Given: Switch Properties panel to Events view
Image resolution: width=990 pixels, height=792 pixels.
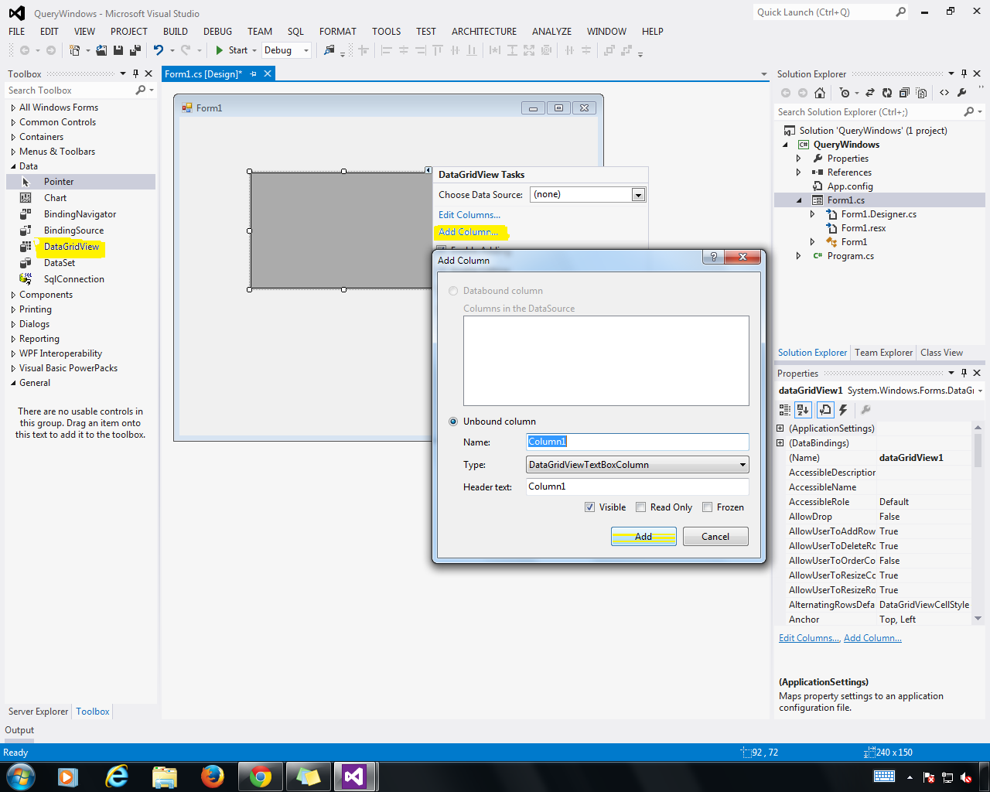Looking at the screenshot, I should [x=843, y=410].
